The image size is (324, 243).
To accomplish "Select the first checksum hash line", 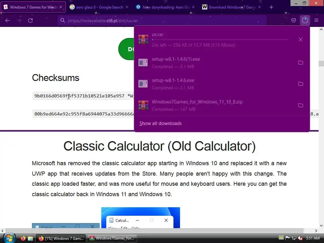I will click(x=84, y=96).
